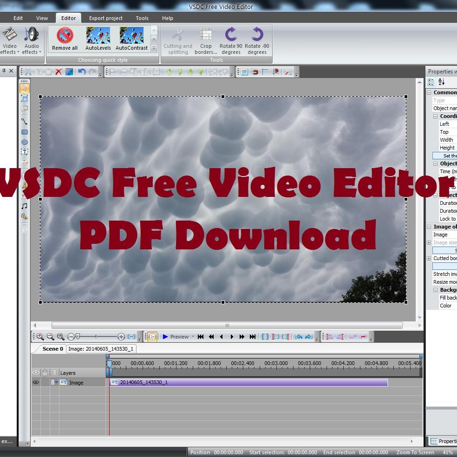Collapse the Coordinates properties group
The width and height of the screenshot is (457, 457).
(436, 116)
